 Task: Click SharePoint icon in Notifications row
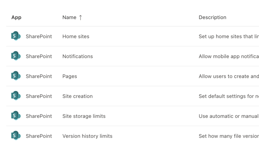(x=16, y=56)
